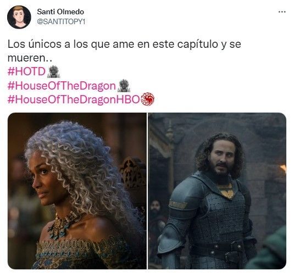Click the display name Santi Olmedo
This screenshot has height=277, width=295.
click(x=60, y=12)
